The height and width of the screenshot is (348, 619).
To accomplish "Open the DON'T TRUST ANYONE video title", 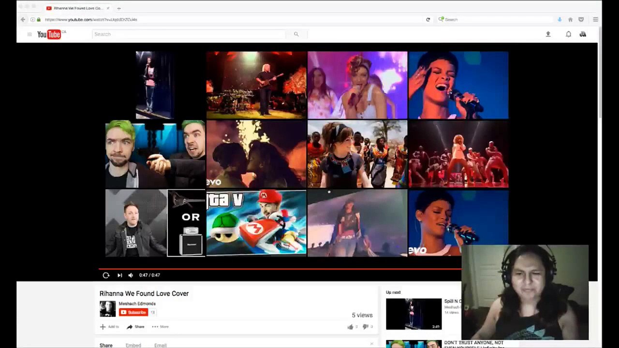I will pos(474,345).
